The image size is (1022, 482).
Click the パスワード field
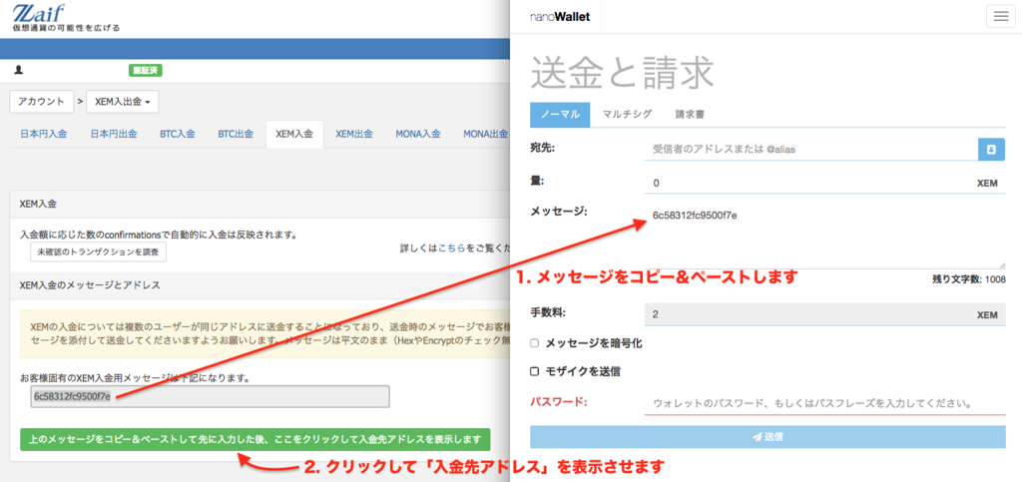pyautogui.click(x=825, y=403)
